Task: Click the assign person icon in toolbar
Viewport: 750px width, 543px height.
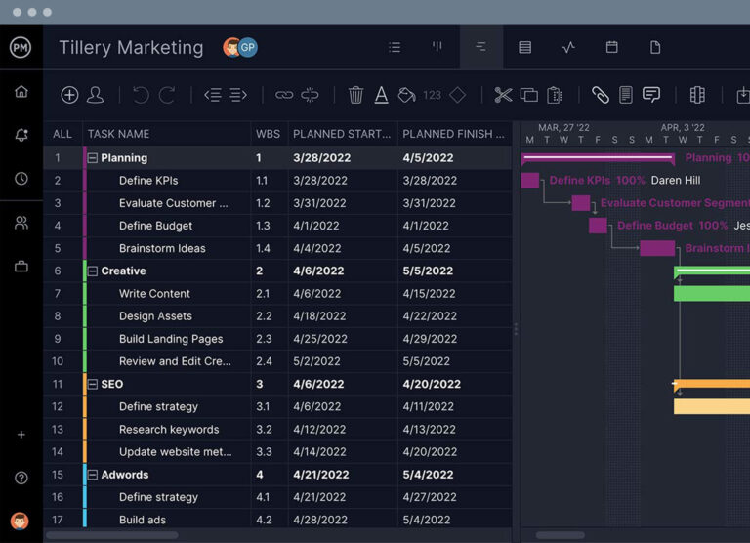Action: pos(96,95)
